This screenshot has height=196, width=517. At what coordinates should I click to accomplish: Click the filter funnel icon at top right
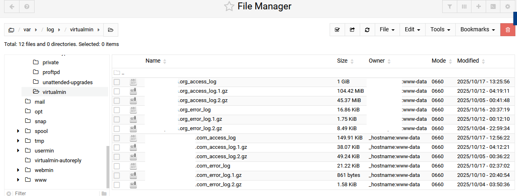point(450,7)
